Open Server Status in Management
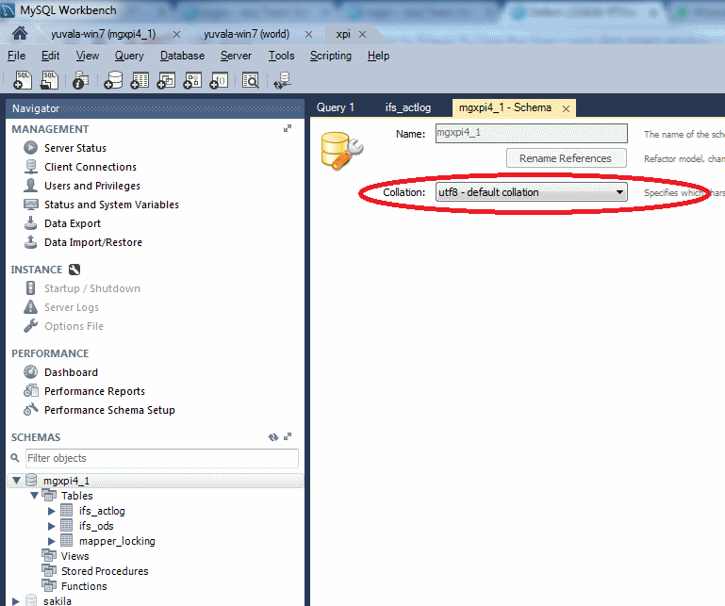The height and width of the screenshot is (606, 725). (75, 148)
